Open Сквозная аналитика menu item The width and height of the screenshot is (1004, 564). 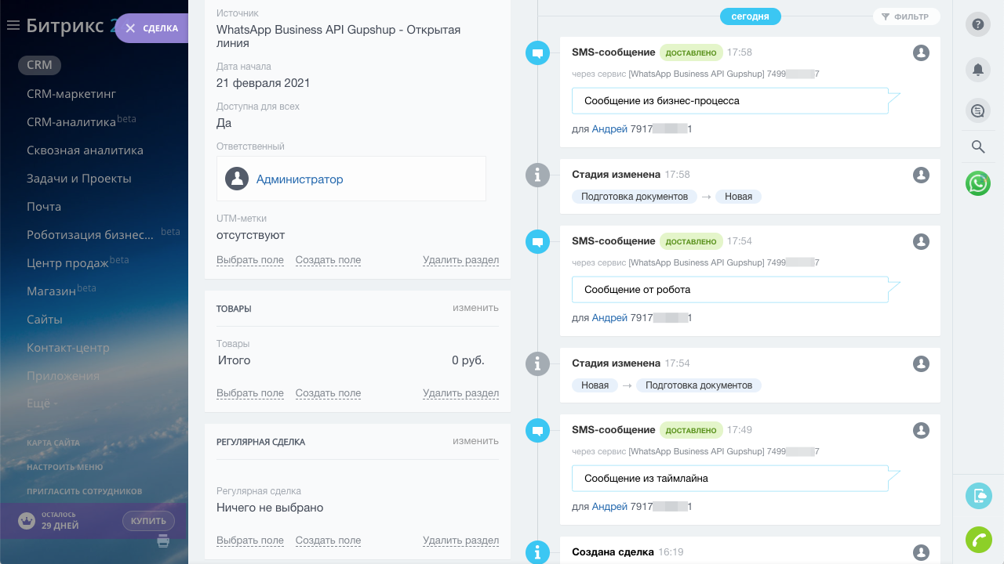coord(85,150)
